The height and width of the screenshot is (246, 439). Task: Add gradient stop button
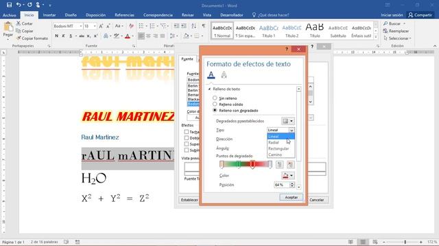[279, 165]
